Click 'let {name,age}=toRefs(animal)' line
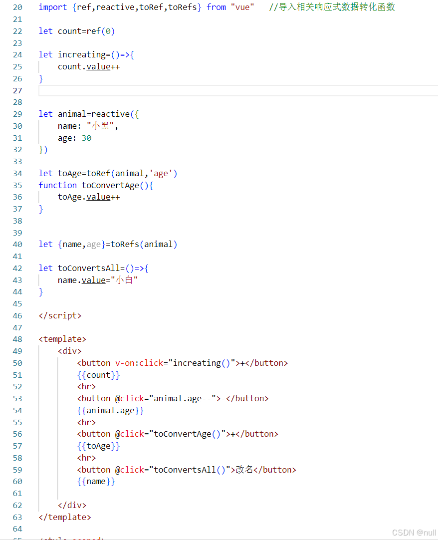The image size is (438, 540). (108, 245)
